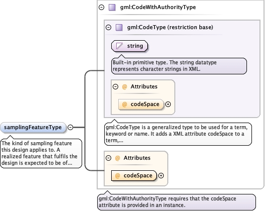Click the @ icon in the inner Attributes header
Image resolution: width=265 pixels, height=212 pixels.
(124, 86)
